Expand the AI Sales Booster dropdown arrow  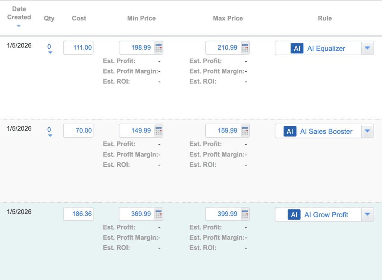(x=367, y=131)
